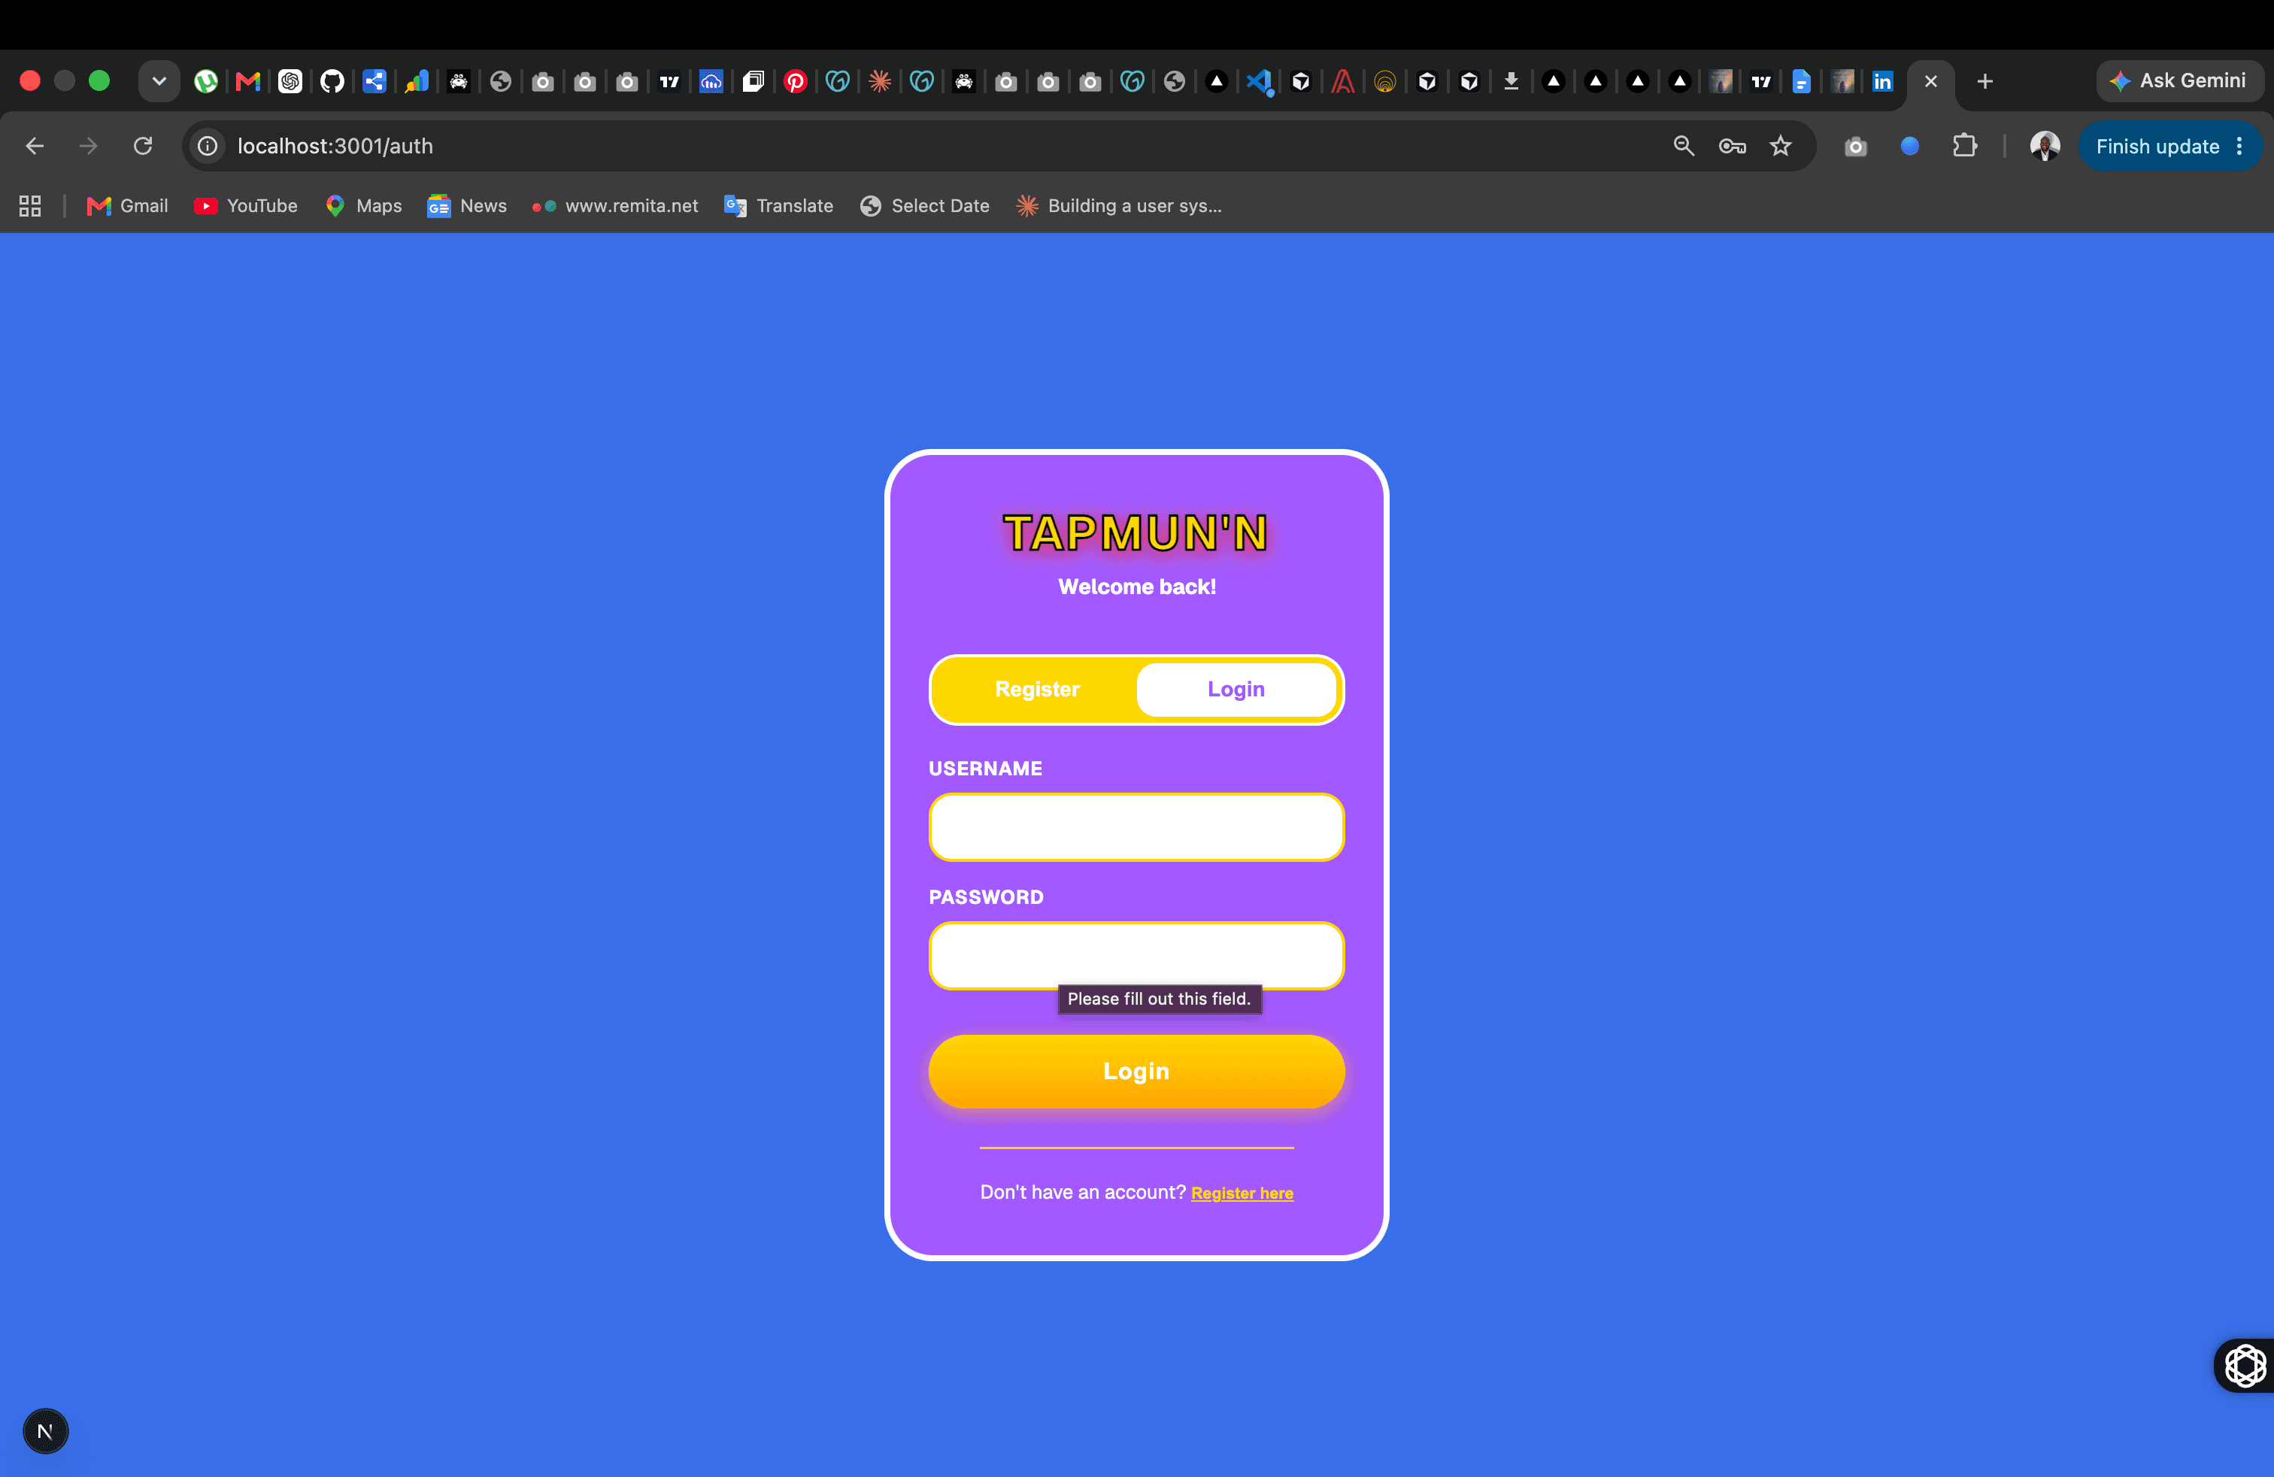Open the orange concentric-circles icon tab

tap(1384, 81)
